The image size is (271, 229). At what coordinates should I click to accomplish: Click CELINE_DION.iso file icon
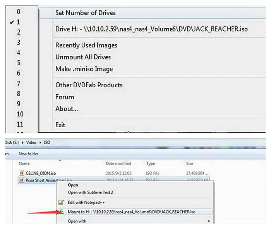(22, 173)
